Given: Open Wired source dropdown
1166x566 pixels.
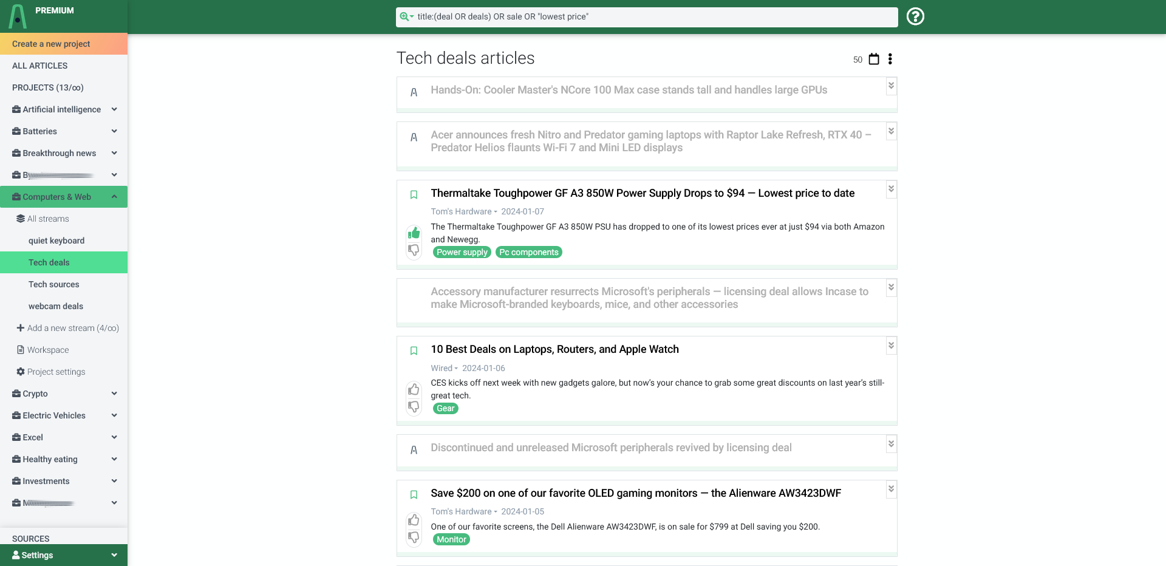Looking at the screenshot, I should [445, 368].
